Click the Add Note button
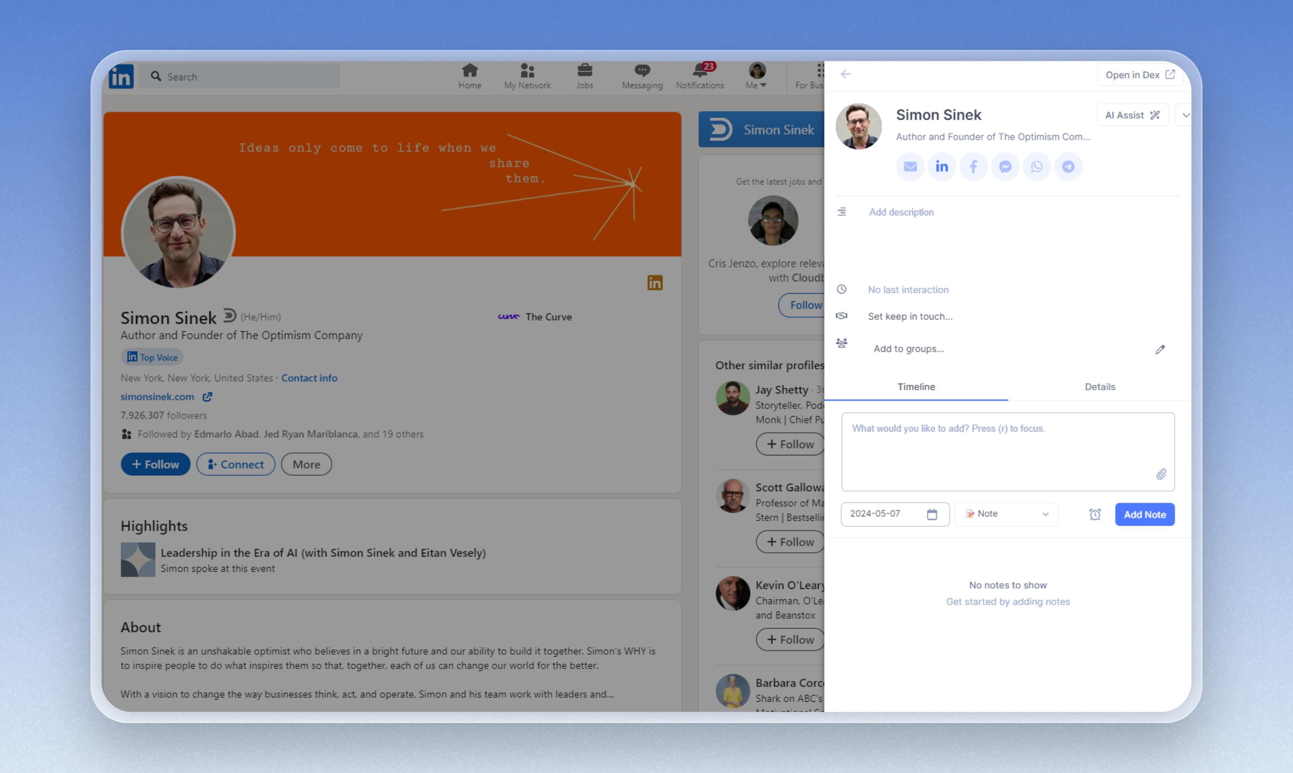This screenshot has width=1293, height=773. click(1144, 515)
